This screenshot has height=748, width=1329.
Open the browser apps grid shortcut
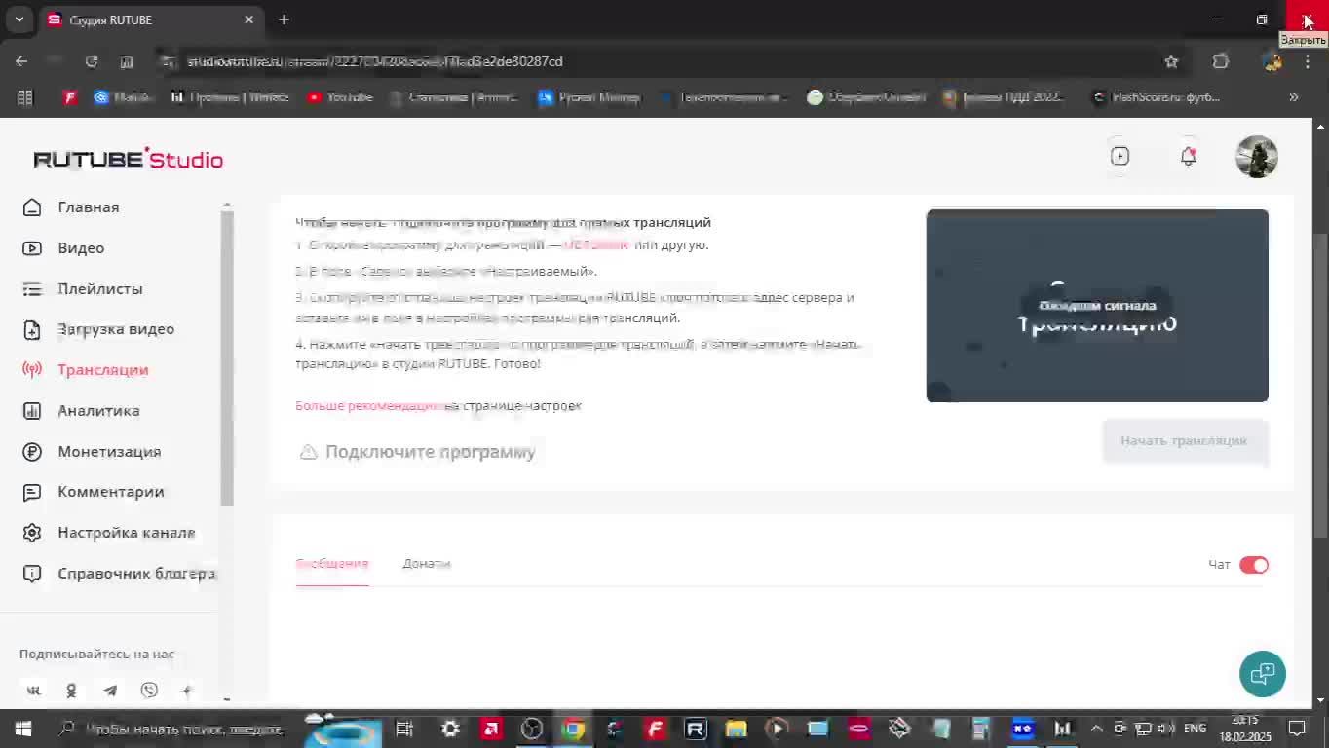pyautogui.click(x=25, y=97)
